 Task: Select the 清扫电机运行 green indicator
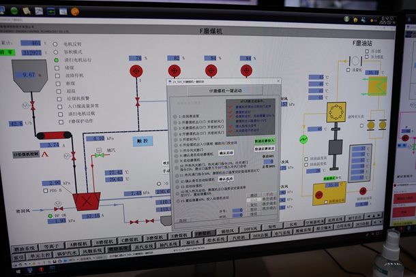click(x=57, y=60)
